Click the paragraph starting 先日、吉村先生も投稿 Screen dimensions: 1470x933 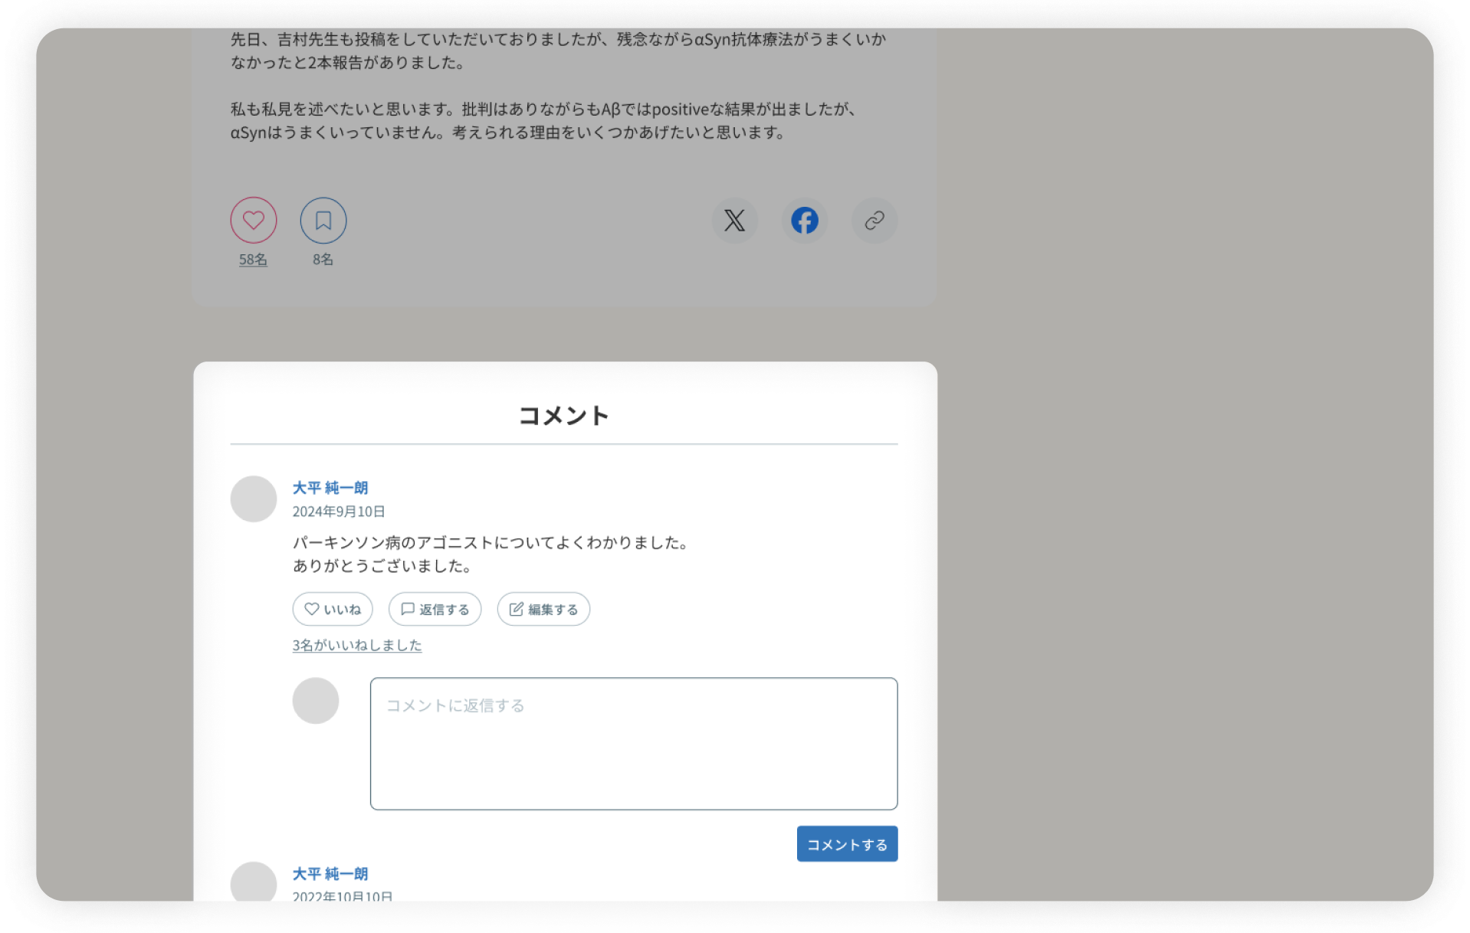558,51
